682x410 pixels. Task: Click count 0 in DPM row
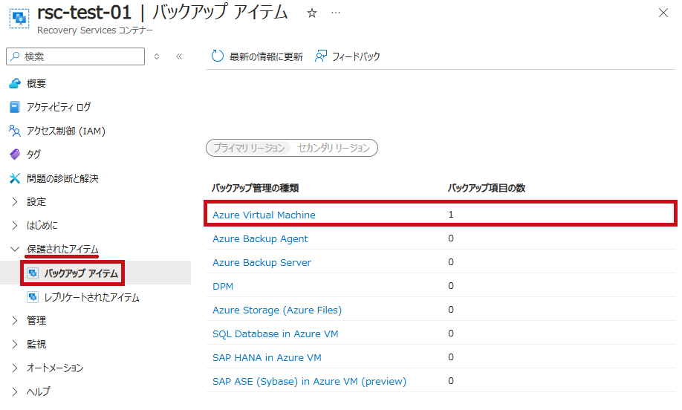451,286
